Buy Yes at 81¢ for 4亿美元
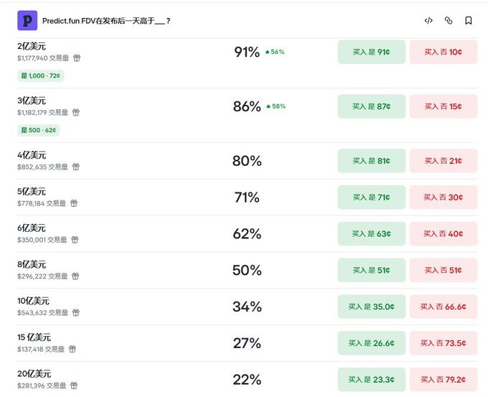This screenshot has width=488, height=397. [x=372, y=161]
